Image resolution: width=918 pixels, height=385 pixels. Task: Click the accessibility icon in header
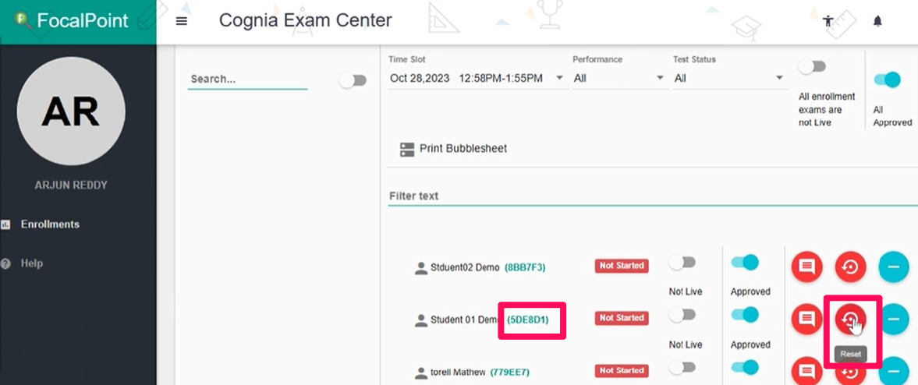click(828, 21)
